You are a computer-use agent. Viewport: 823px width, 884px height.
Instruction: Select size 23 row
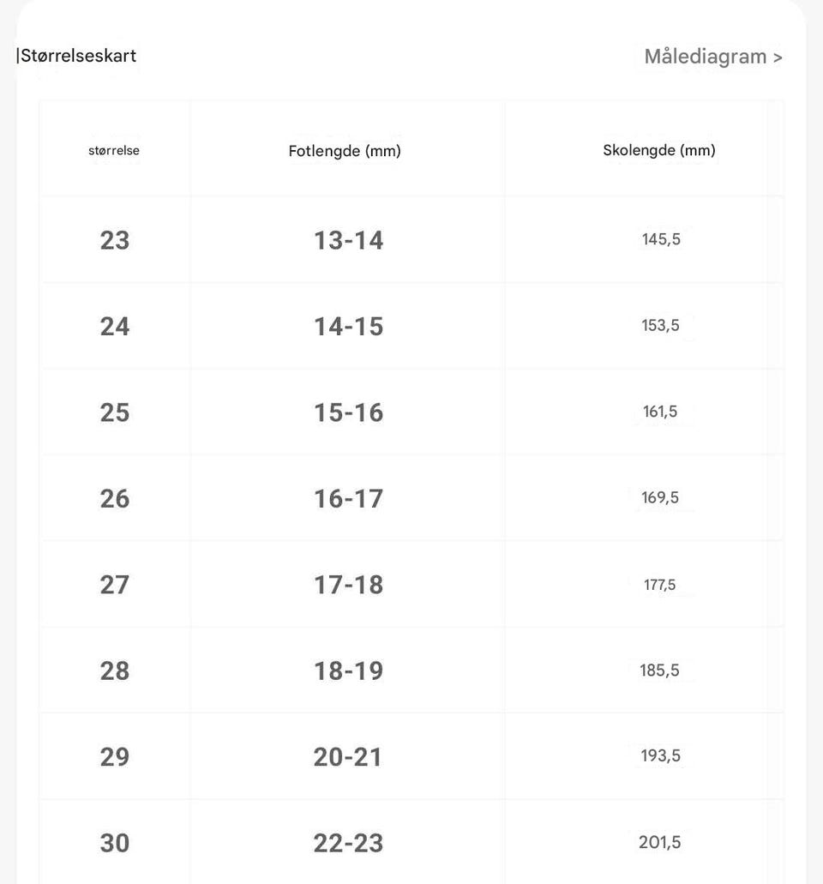(114, 240)
